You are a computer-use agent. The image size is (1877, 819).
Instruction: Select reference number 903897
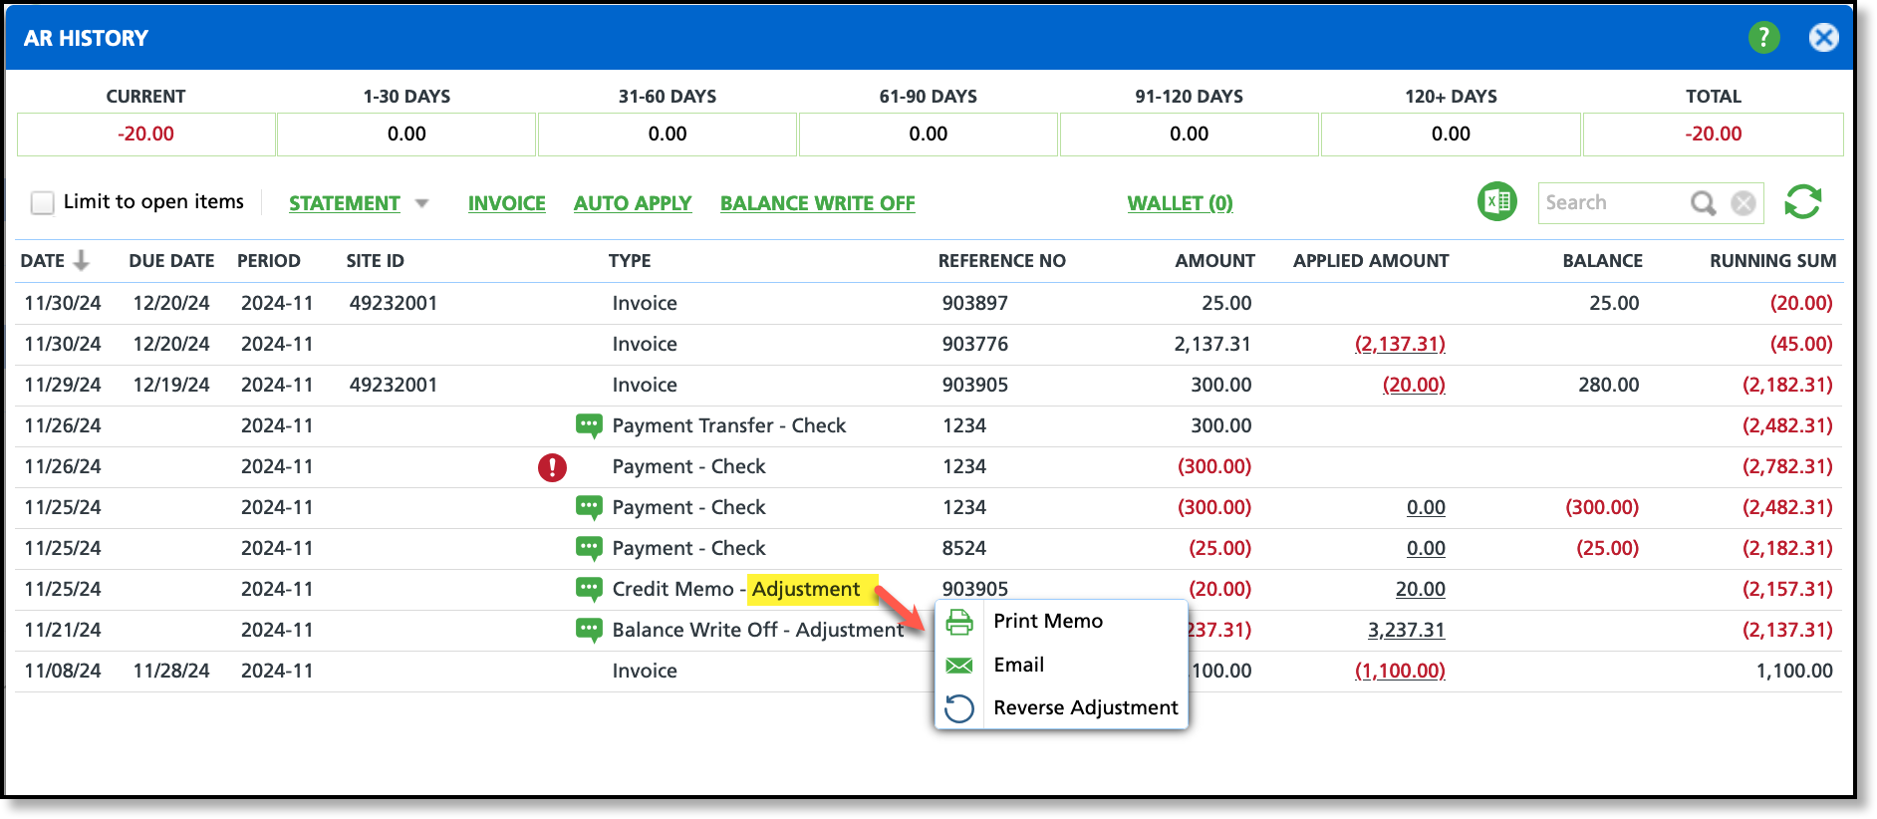[x=975, y=303]
